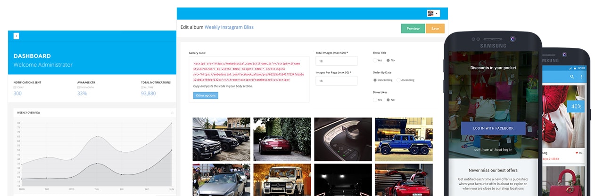Click the orange Save button

[x=435, y=29]
